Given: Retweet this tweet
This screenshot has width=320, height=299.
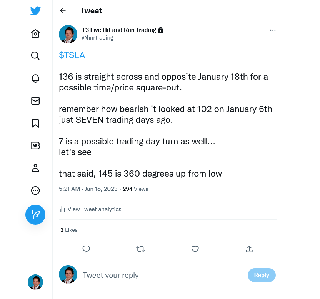Looking at the screenshot, I should point(140,249).
